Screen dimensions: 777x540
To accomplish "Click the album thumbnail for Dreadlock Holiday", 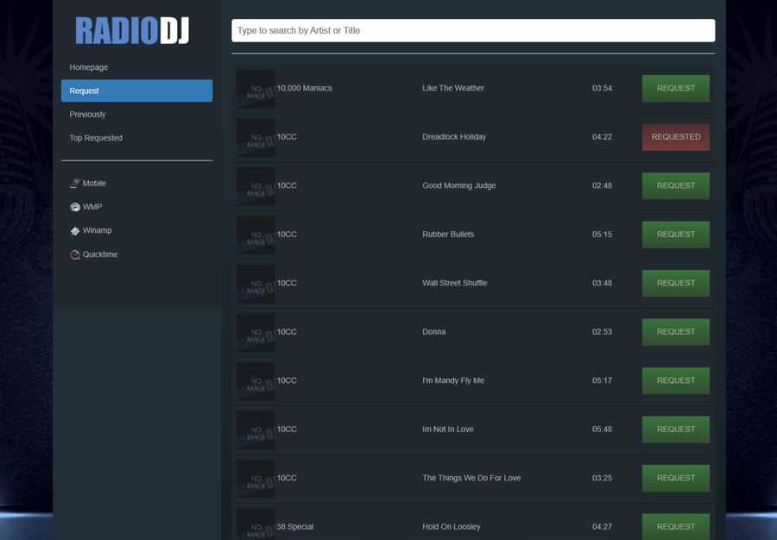I will (x=256, y=137).
